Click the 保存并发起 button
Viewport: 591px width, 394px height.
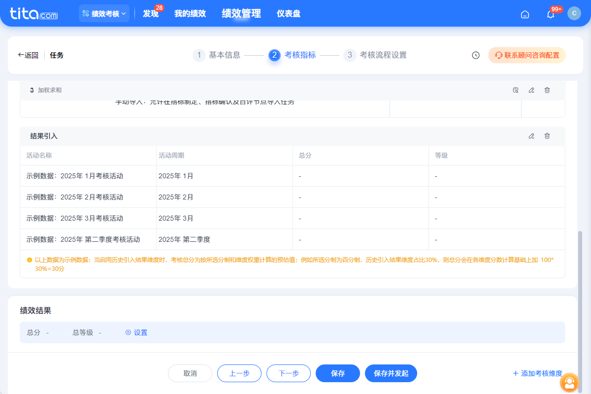tap(391, 373)
